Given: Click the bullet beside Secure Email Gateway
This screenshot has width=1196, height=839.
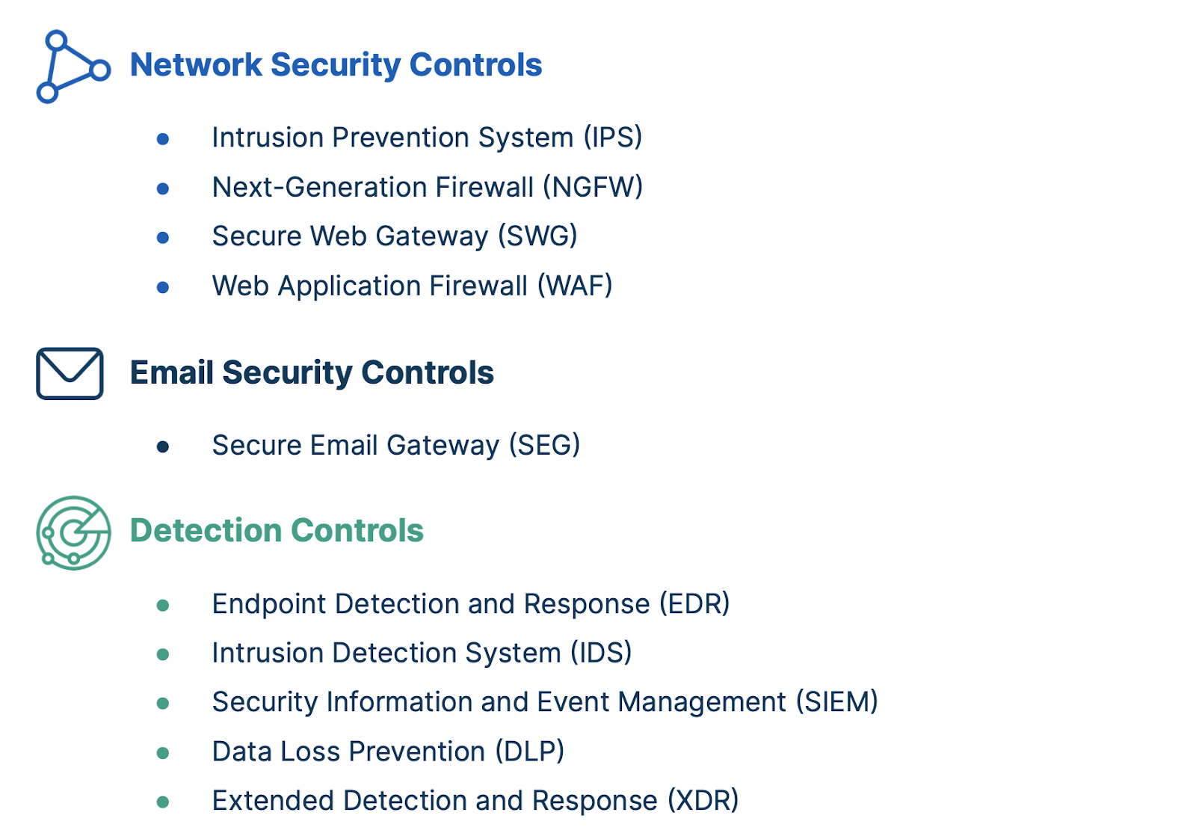Looking at the screenshot, I should (163, 447).
